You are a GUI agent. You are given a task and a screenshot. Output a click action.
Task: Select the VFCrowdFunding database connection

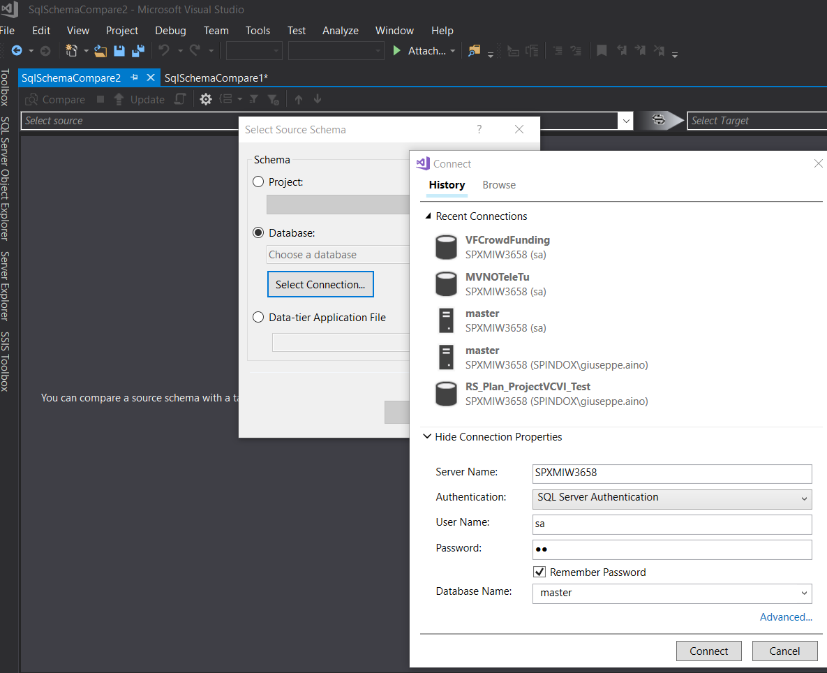click(x=507, y=247)
